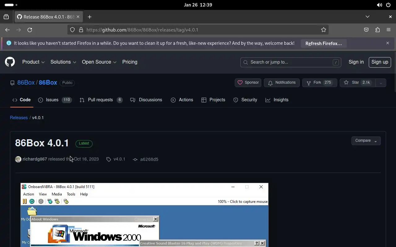The image size is (396, 247).
Task: Click the richardg867 avatar image
Action: pyautogui.click(x=18, y=159)
